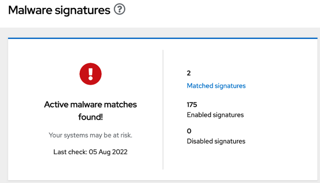Screen dimensions: 320x183
Task: Select the date 05 Aug 2022
Action: click(x=108, y=152)
